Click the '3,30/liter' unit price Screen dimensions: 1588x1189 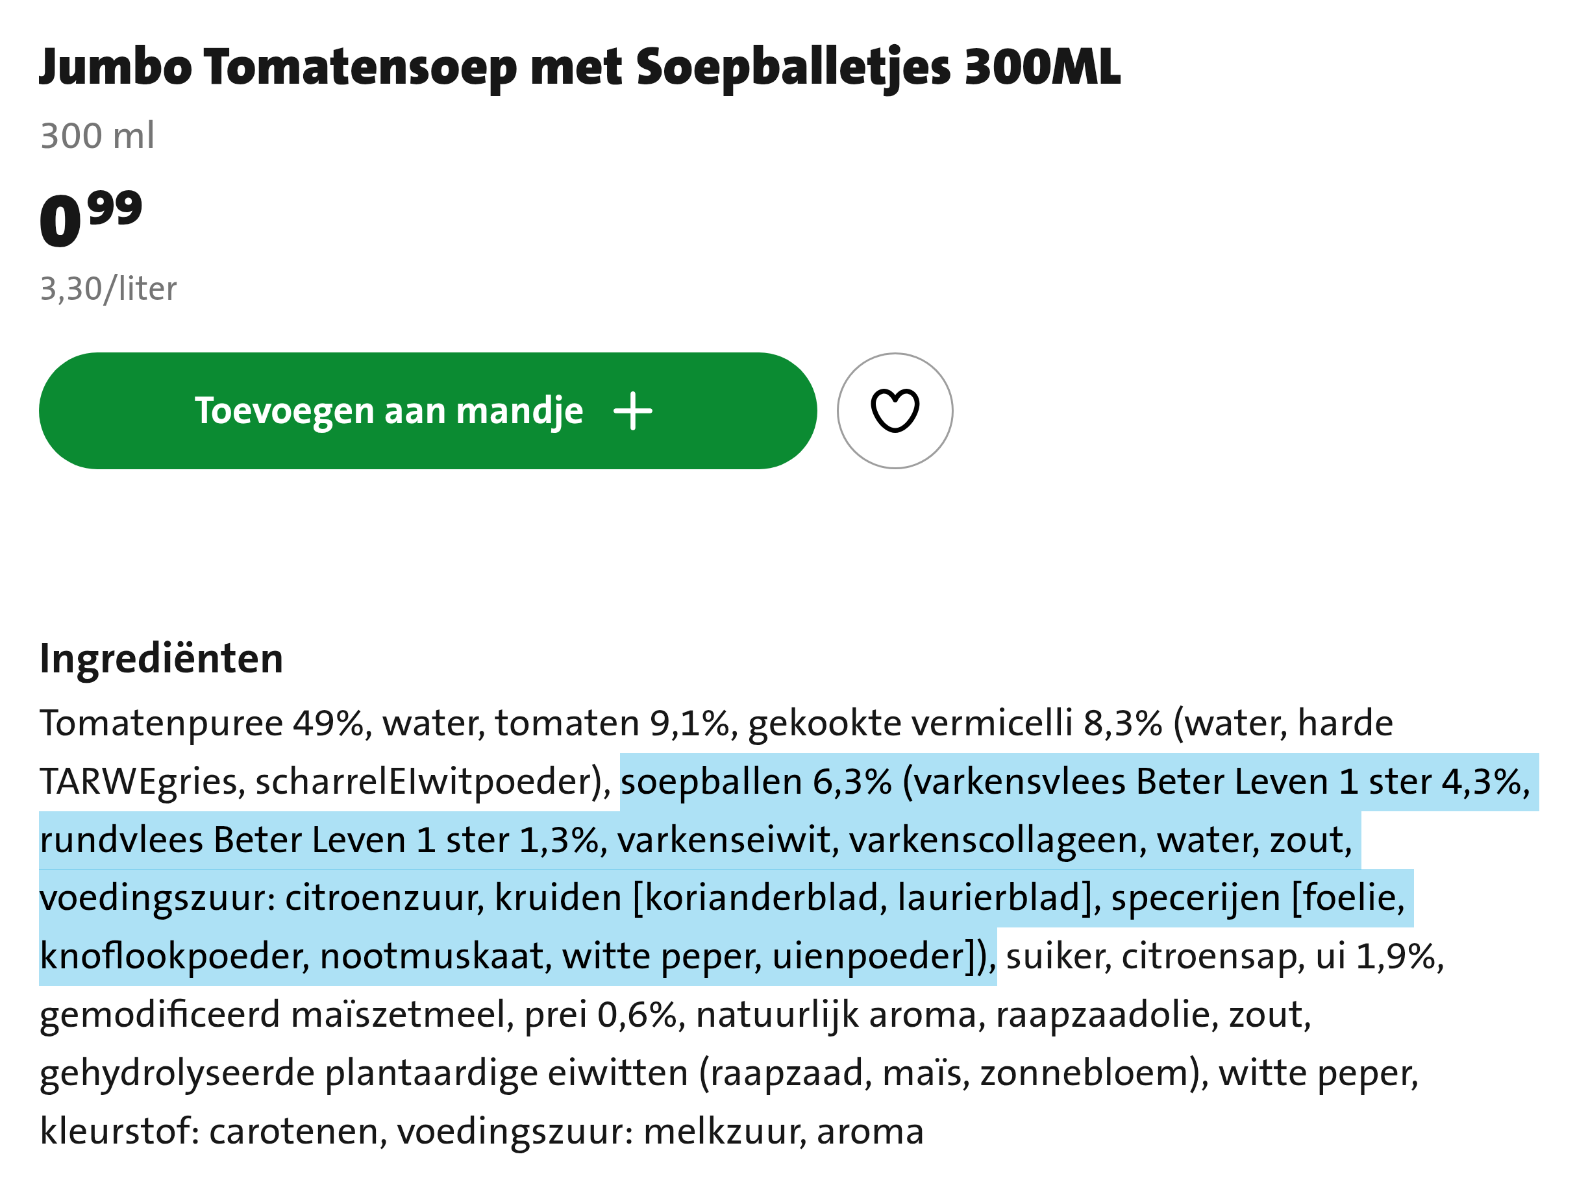tap(108, 288)
